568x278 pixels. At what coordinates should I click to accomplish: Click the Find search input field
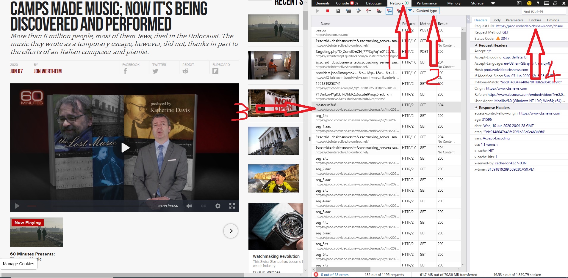point(544,11)
